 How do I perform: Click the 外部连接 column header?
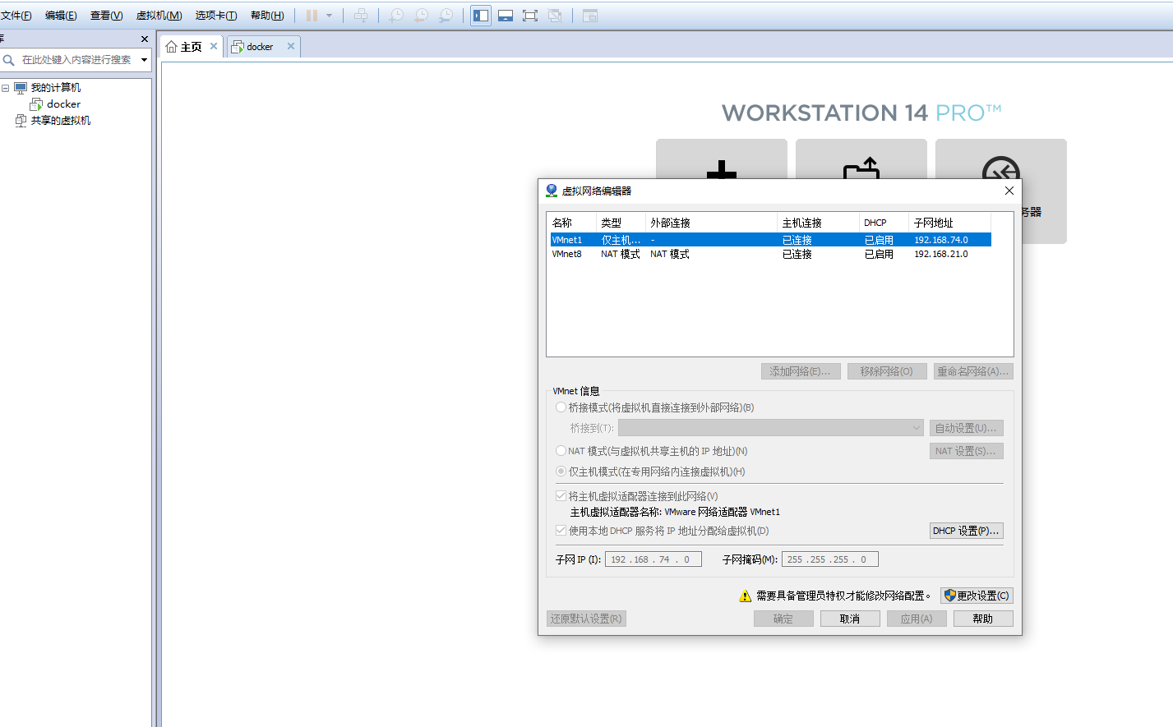click(711, 223)
